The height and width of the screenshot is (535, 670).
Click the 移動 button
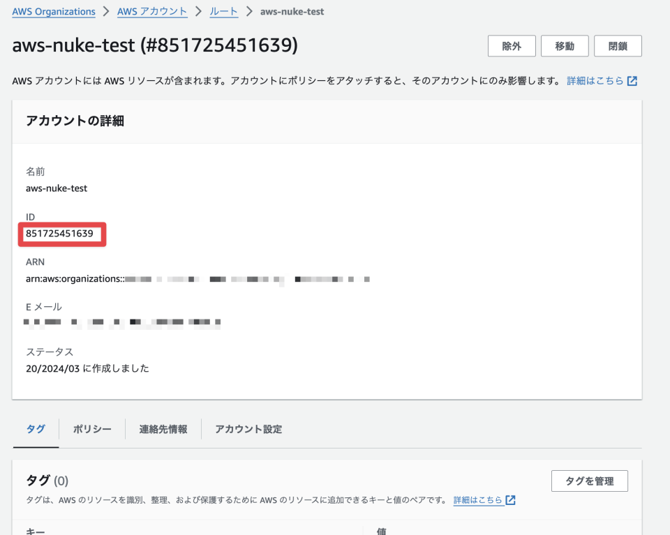tap(565, 45)
